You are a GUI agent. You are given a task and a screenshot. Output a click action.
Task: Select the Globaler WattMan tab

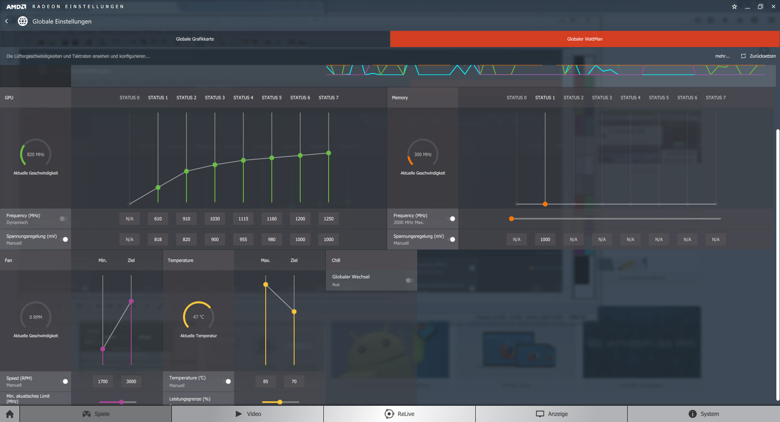click(585, 39)
